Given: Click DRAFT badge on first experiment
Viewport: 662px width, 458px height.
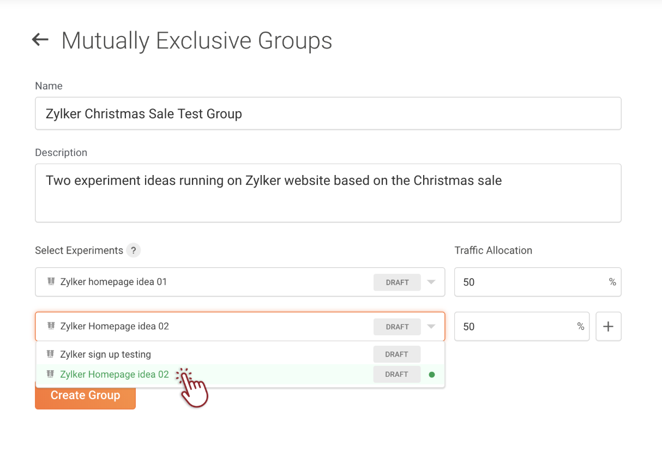Looking at the screenshot, I should [397, 282].
